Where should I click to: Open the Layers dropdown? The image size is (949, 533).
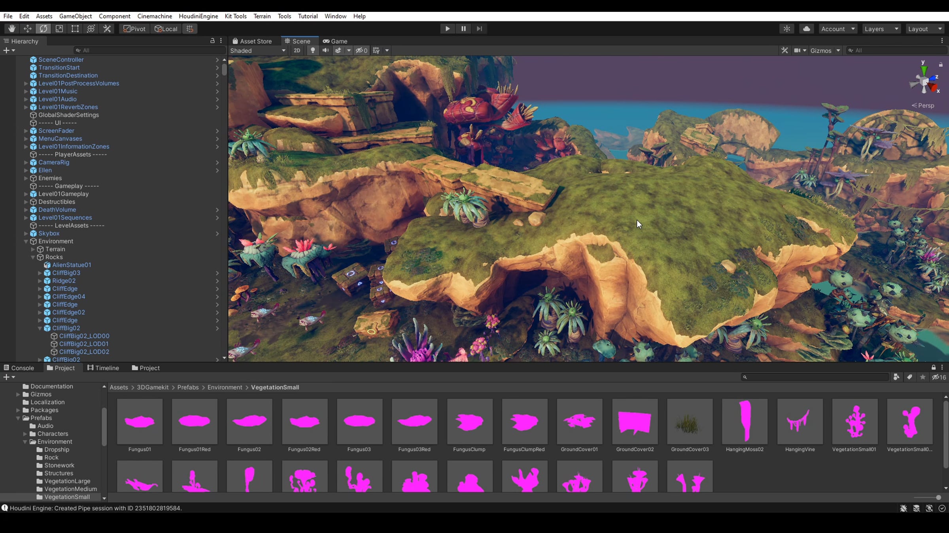click(881, 29)
